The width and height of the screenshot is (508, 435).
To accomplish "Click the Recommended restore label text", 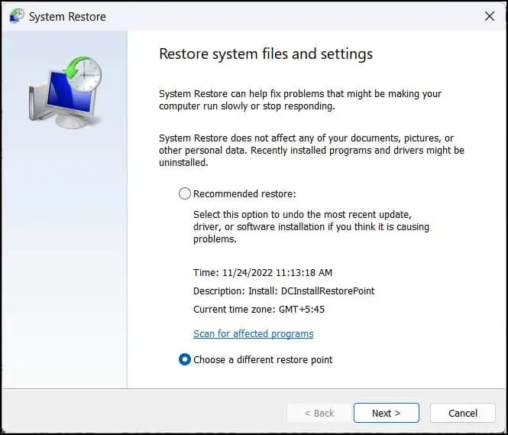I will click(244, 194).
